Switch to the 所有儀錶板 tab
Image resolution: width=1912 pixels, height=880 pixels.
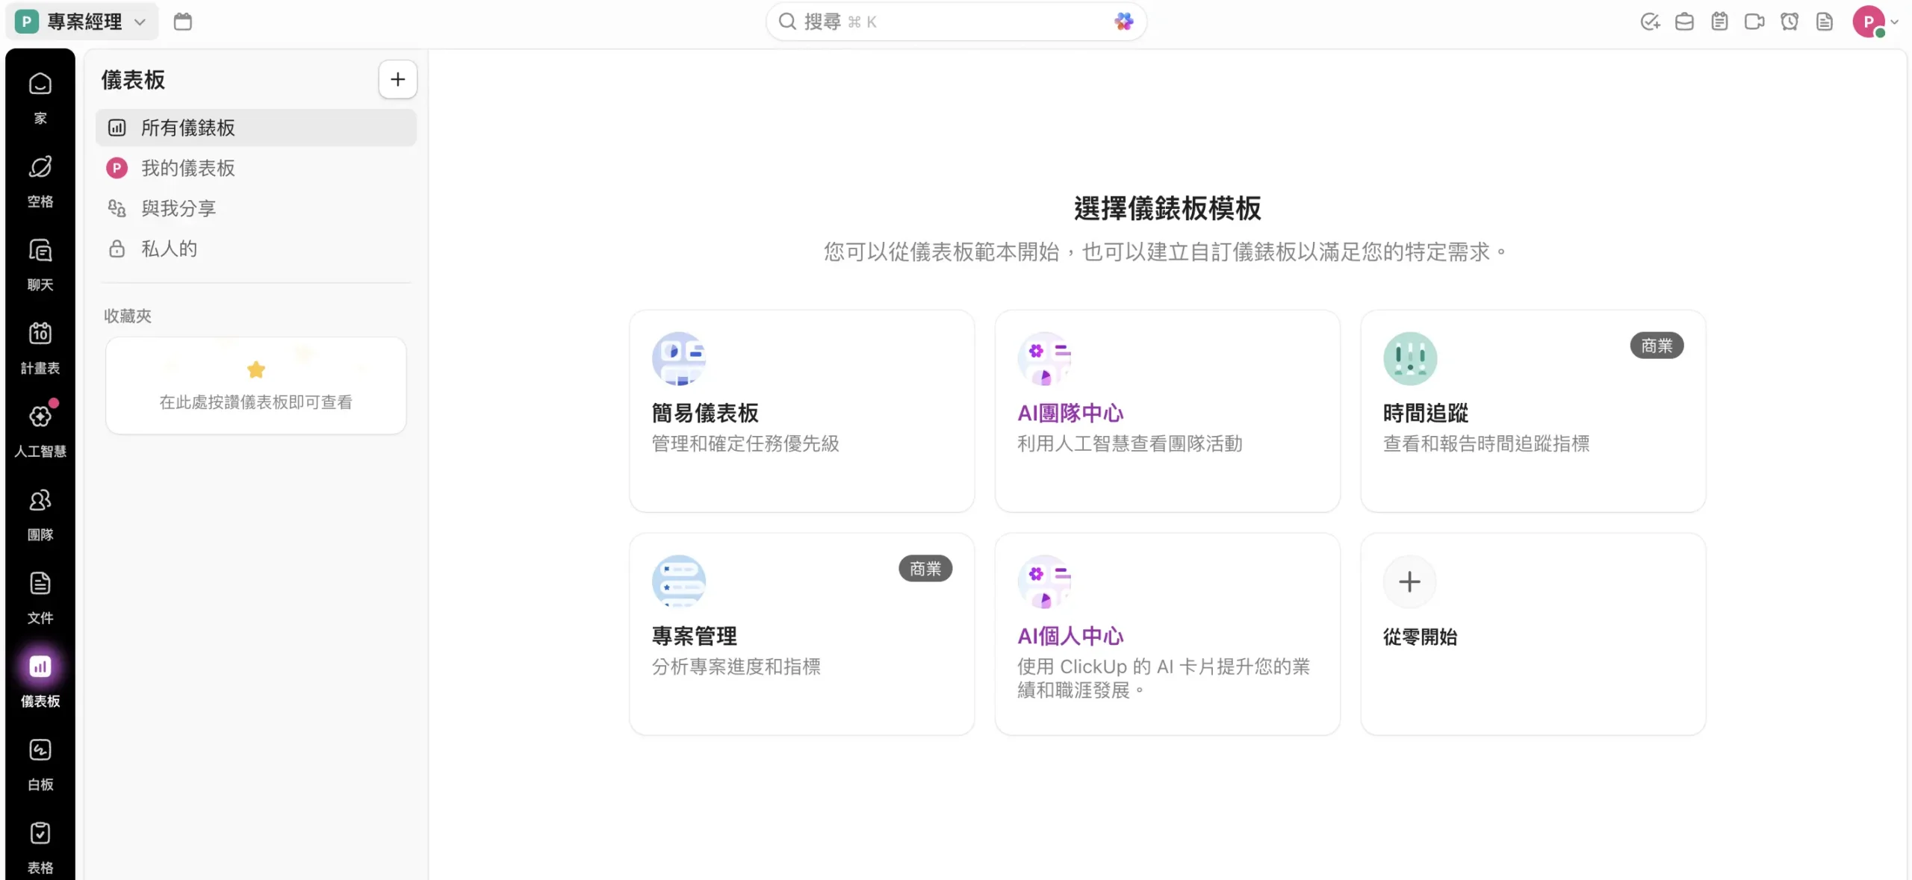[x=189, y=128]
